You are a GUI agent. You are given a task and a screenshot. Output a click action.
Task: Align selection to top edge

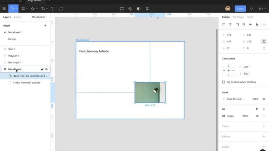tap(244, 24)
